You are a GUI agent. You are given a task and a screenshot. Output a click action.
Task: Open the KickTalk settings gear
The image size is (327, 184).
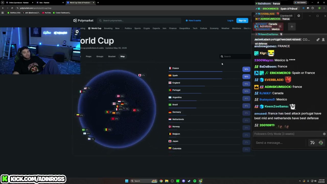point(299,16)
